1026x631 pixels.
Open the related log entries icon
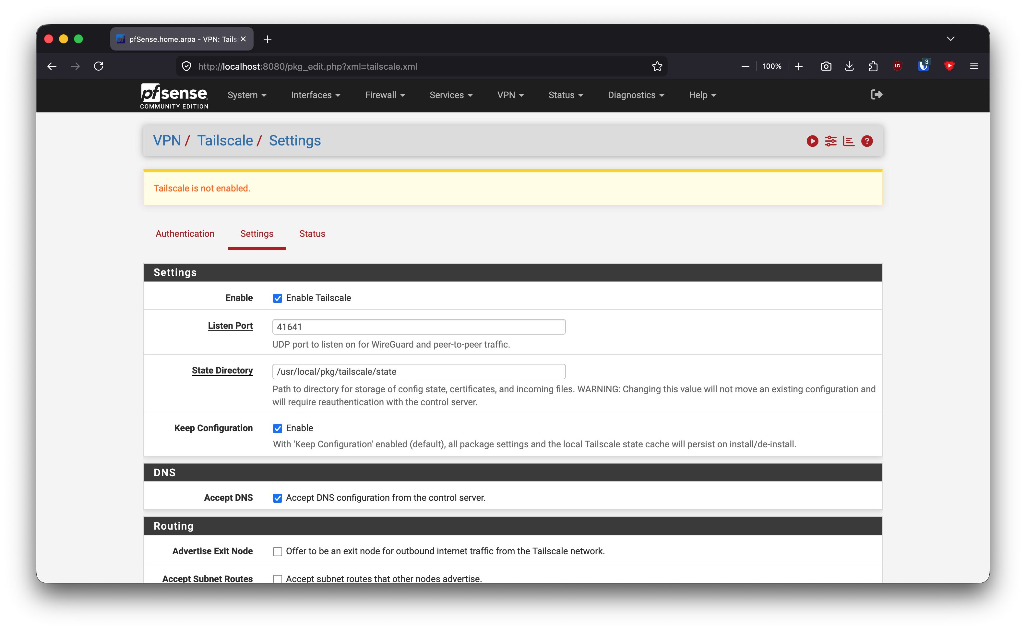(x=848, y=141)
